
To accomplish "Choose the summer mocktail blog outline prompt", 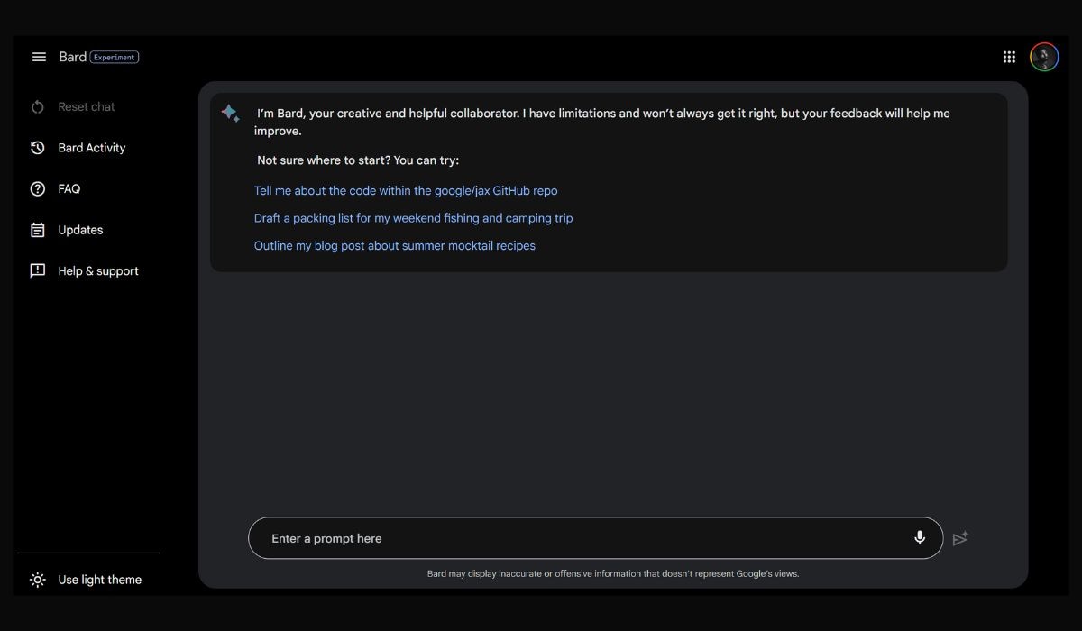I will (x=394, y=245).
